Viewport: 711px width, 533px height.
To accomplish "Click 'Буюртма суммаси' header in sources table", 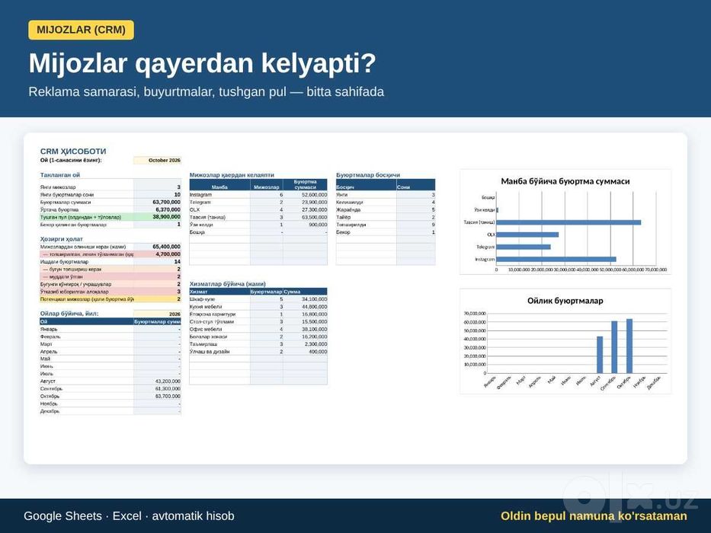I will click(x=305, y=184).
